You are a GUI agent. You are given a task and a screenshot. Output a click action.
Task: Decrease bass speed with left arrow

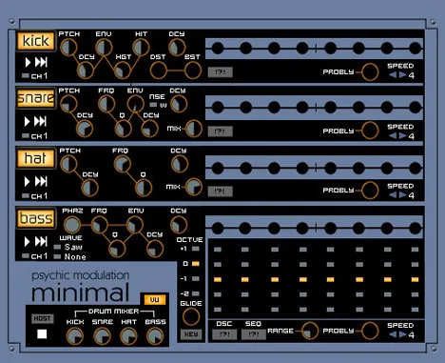[393, 334]
